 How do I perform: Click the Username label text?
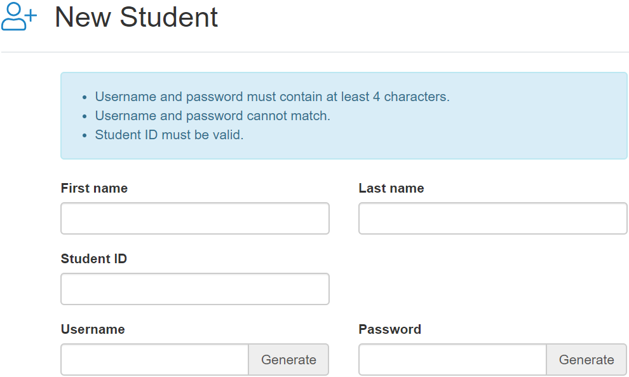(93, 329)
